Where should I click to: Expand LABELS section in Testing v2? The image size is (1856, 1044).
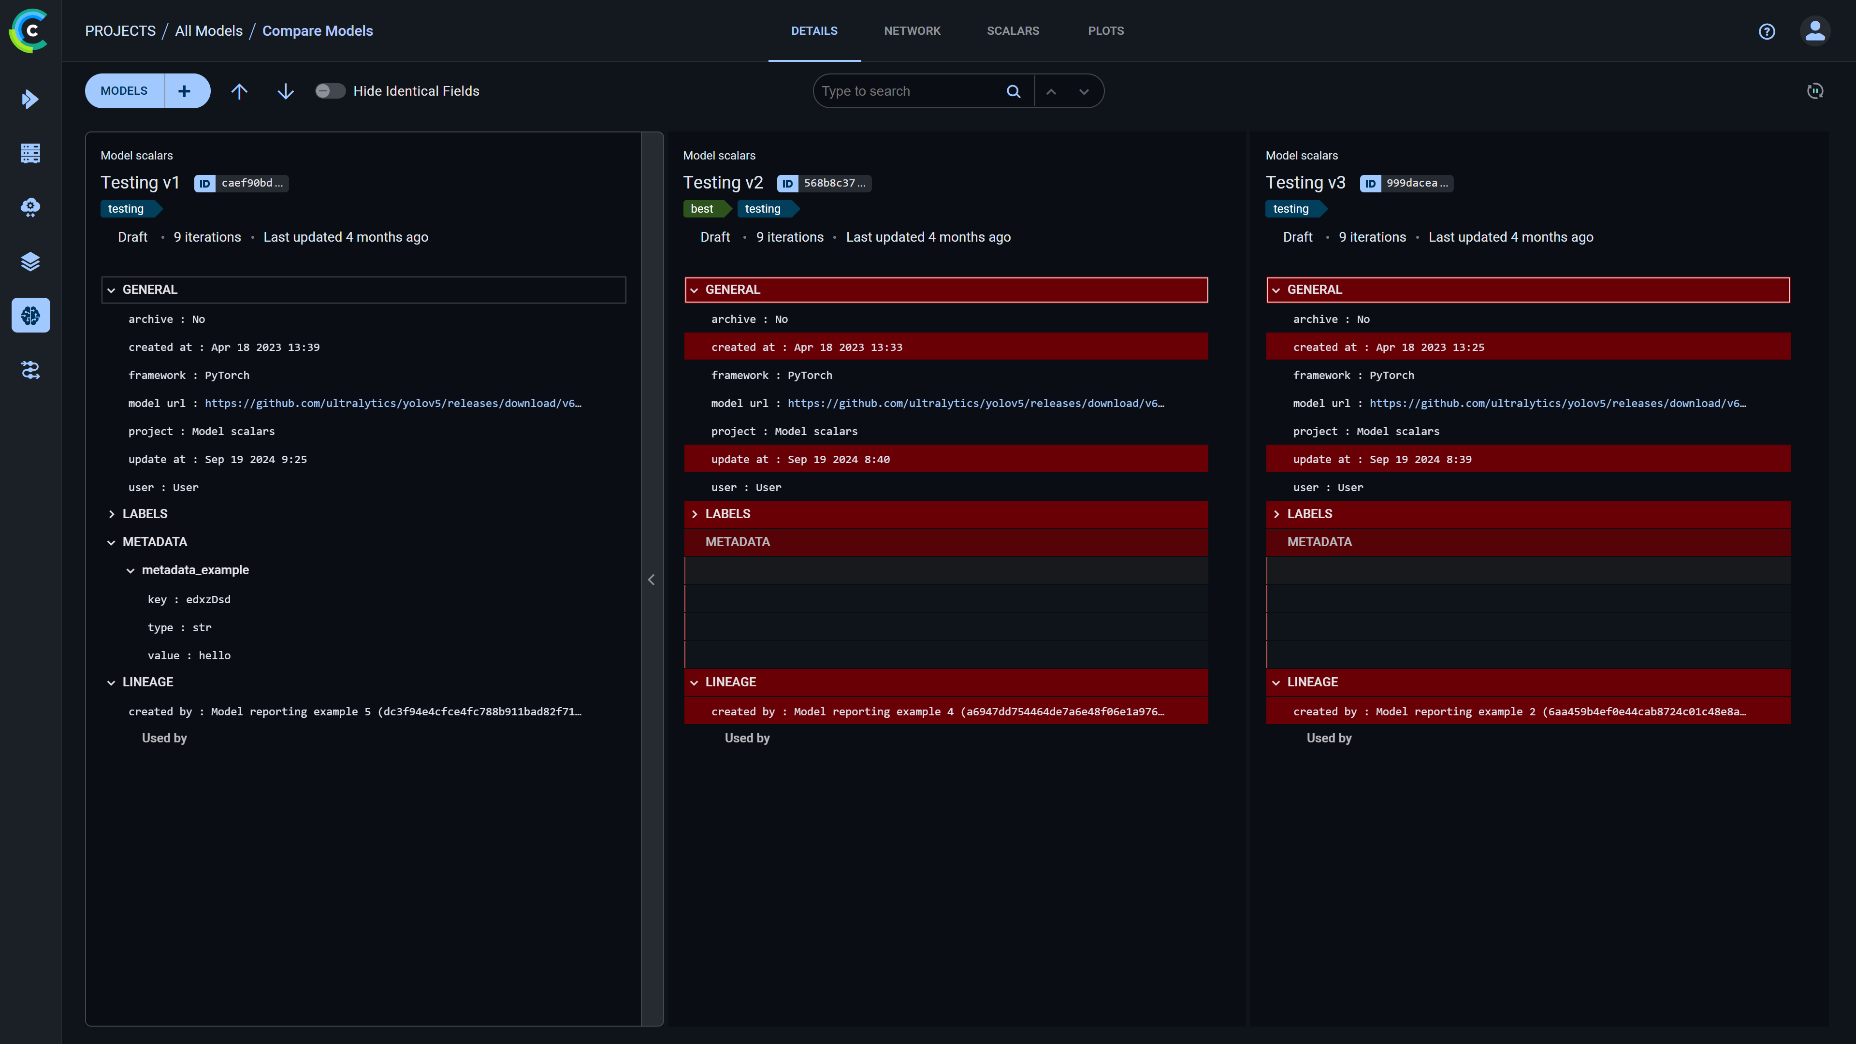click(x=695, y=514)
